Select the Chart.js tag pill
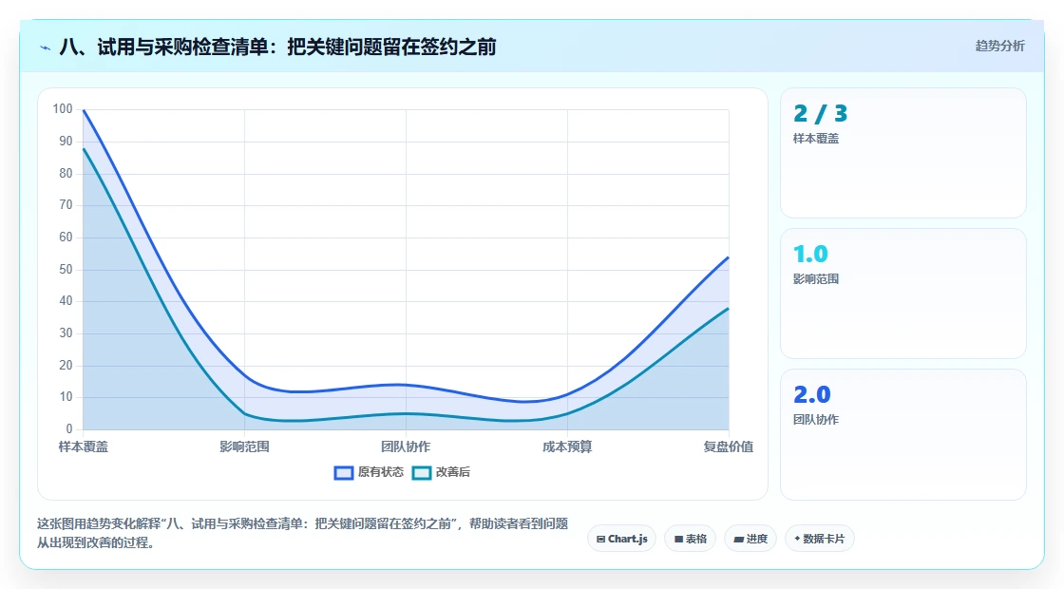 click(x=621, y=539)
